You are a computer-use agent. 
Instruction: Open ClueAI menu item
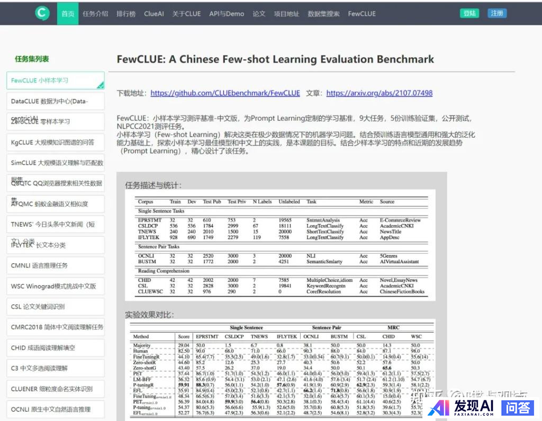coord(154,14)
